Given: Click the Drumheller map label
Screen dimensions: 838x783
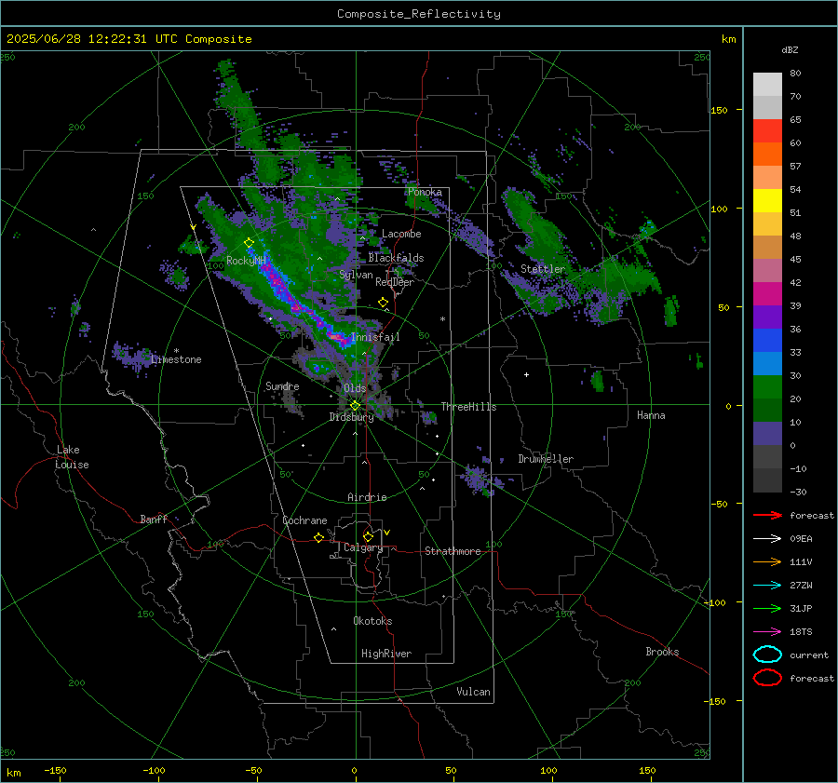Looking at the screenshot, I should point(546,459).
